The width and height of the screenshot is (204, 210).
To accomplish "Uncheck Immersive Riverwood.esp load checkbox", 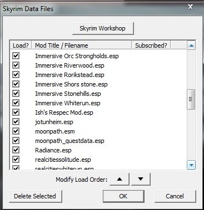I will coord(16,65).
